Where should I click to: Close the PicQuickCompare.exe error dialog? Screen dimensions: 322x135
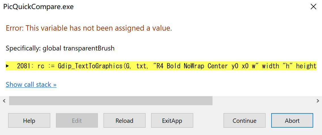coord(313,7)
